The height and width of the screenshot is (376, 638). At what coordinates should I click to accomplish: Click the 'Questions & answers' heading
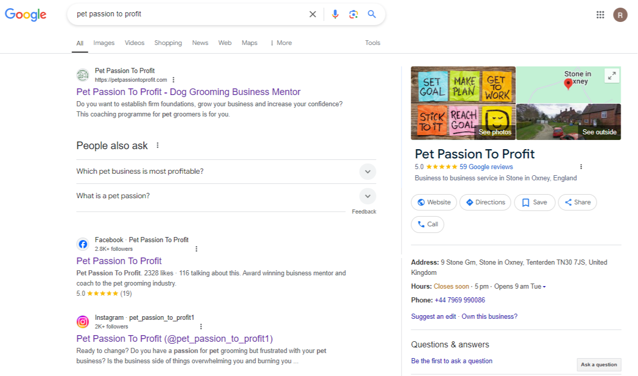(450, 345)
